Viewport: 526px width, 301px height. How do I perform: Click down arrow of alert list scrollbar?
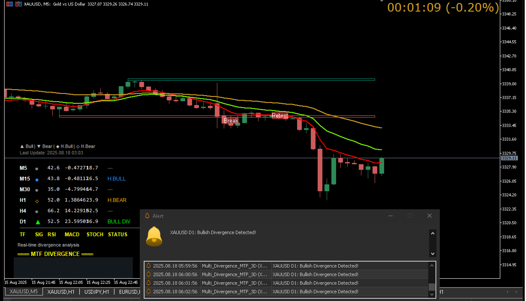click(x=432, y=294)
